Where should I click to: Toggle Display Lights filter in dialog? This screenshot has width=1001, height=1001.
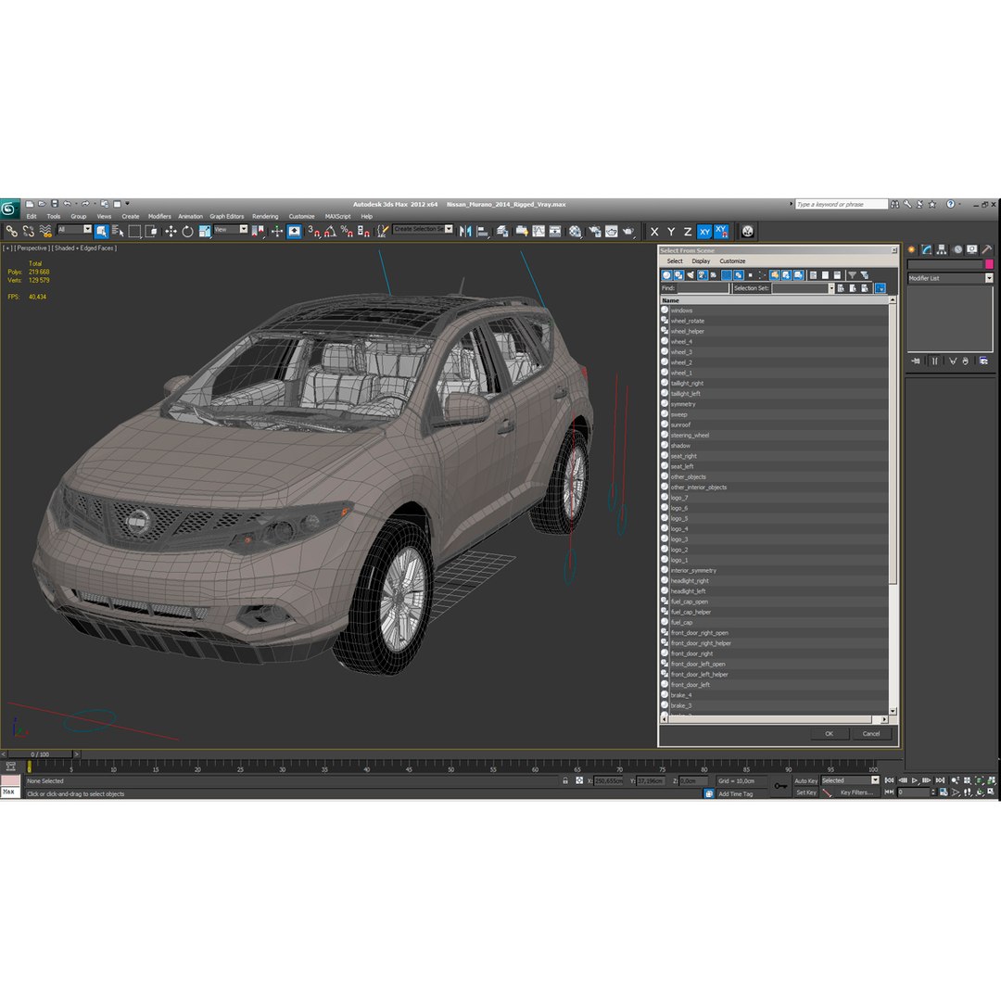click(691, 275)
